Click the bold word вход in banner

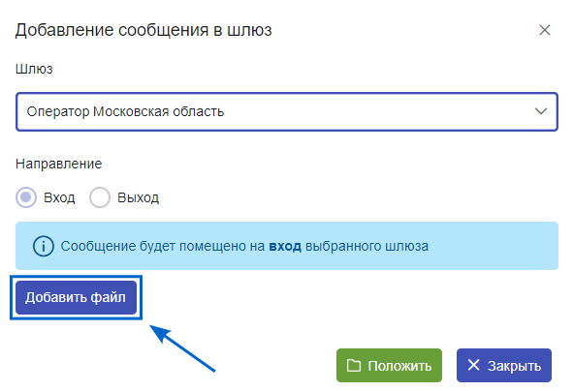point(285,246)
